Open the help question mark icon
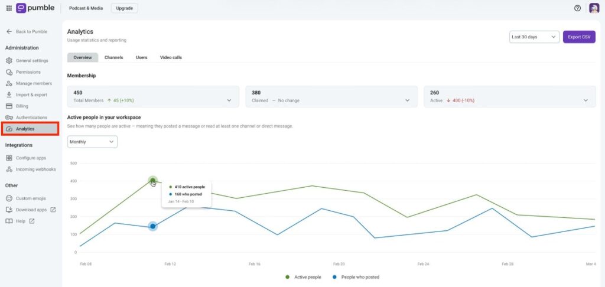Image resolution: width=605 pixels, height=287 pixels. [577, 8]
